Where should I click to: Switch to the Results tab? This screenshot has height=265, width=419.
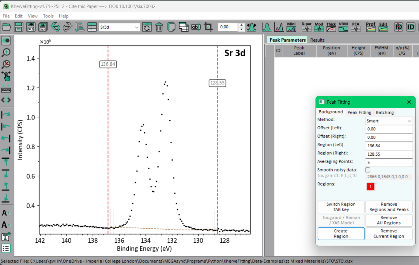point(317,40)
